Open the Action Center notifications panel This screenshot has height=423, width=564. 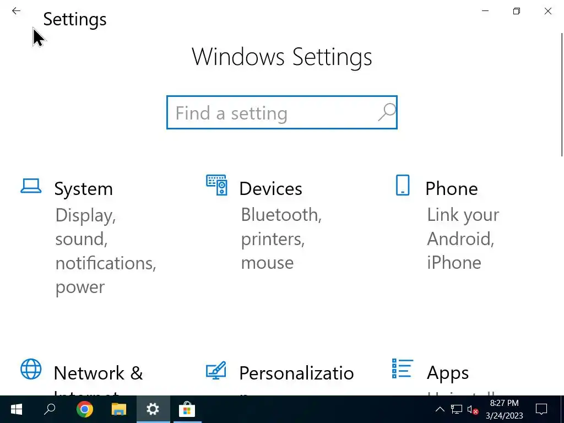click(x=541, y=409)
